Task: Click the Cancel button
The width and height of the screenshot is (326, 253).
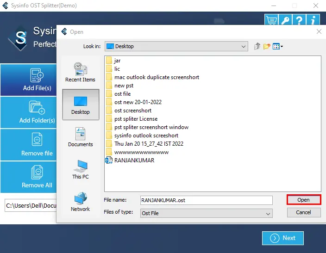Action: point(304,212)
